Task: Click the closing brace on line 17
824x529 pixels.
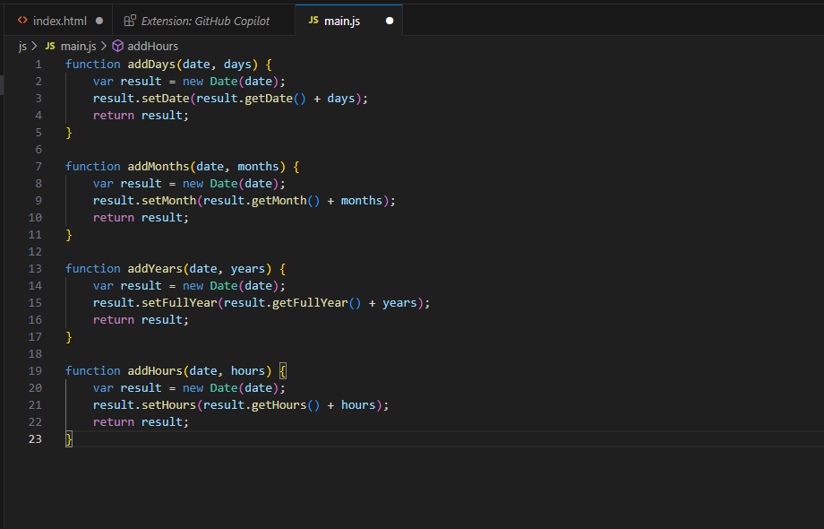Action: [69, 337]
